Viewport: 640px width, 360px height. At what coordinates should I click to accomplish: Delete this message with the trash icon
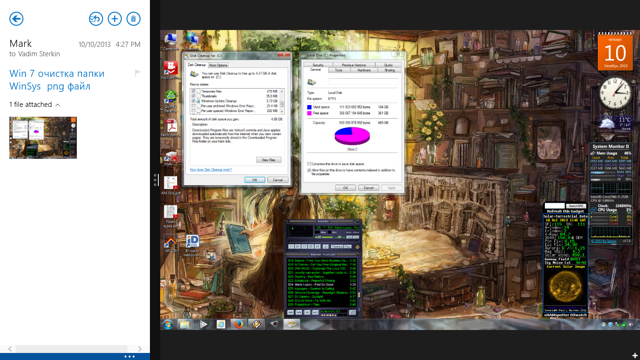[x=134, y=19]
